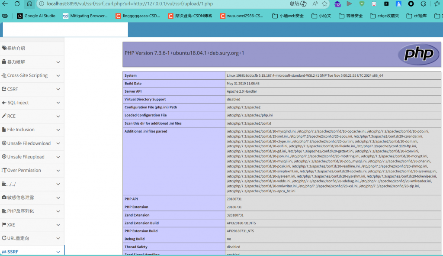The height and width of the screenshot is (256, 443).
Task: Click the green shield extension icon
Action: [x=362, y=4]
